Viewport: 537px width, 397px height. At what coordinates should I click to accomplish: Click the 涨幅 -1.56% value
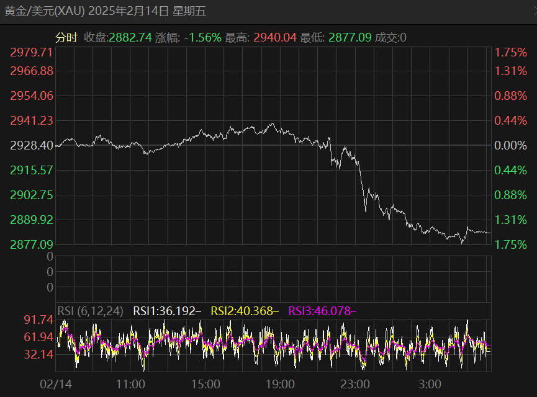tap(203, 37)
